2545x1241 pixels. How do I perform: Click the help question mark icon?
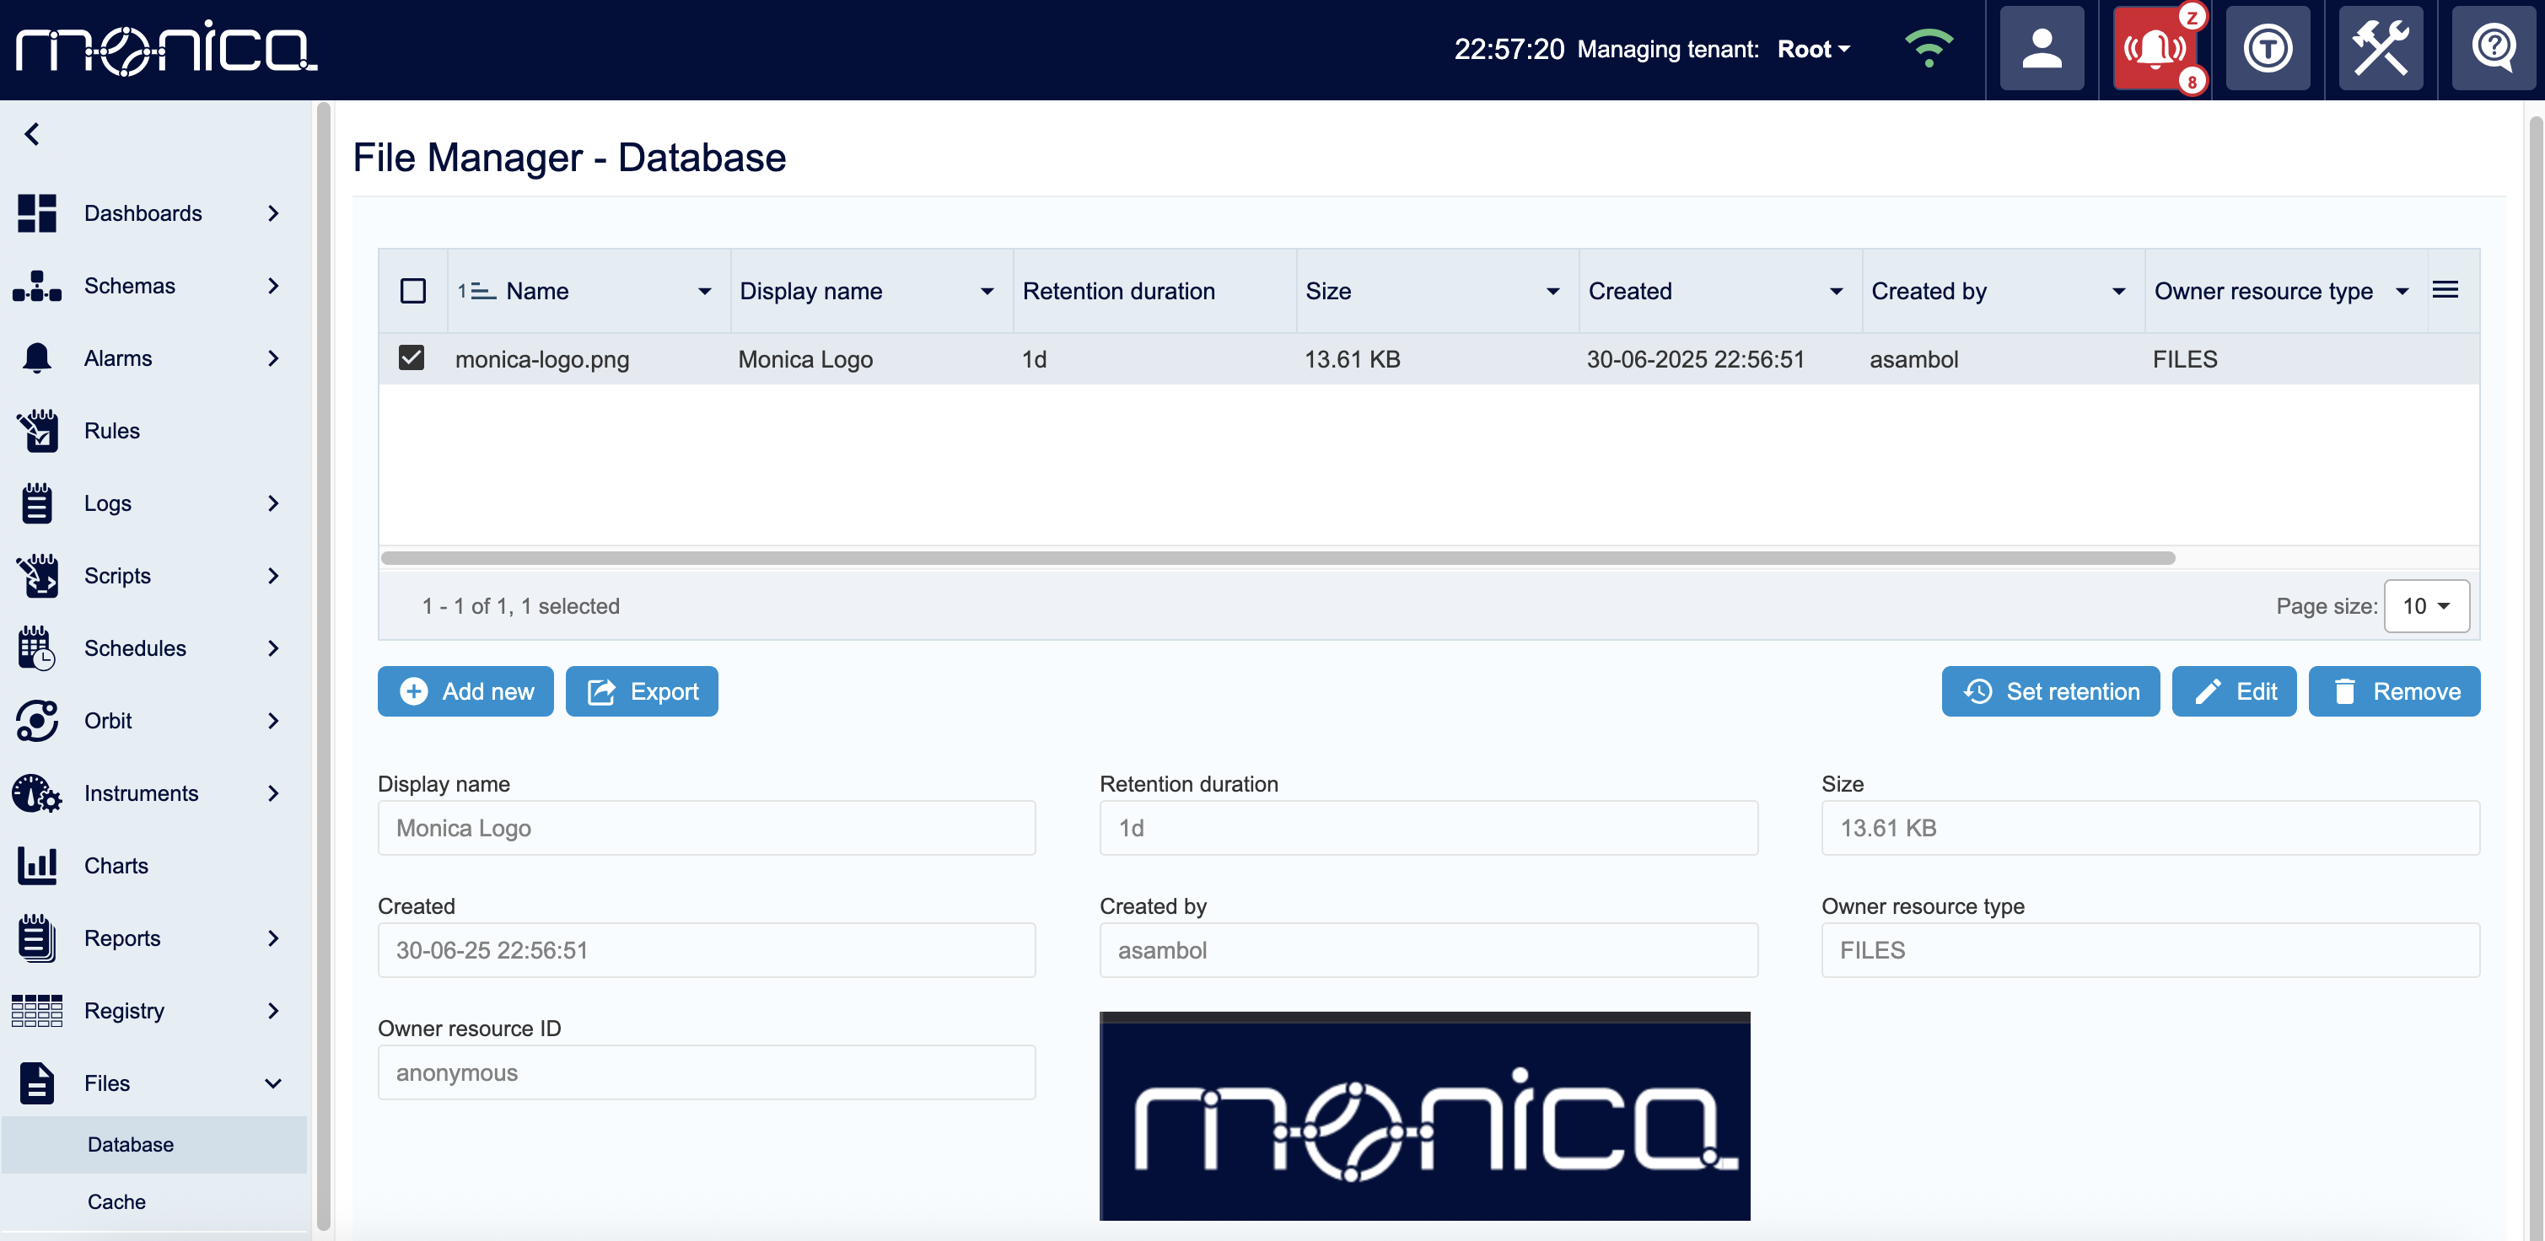2493,48
